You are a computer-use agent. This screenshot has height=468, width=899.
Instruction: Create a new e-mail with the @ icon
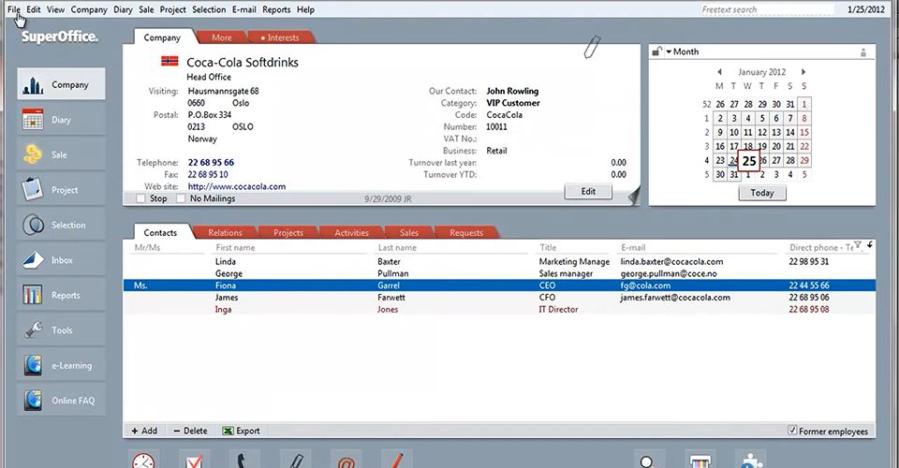pos(346,460)
